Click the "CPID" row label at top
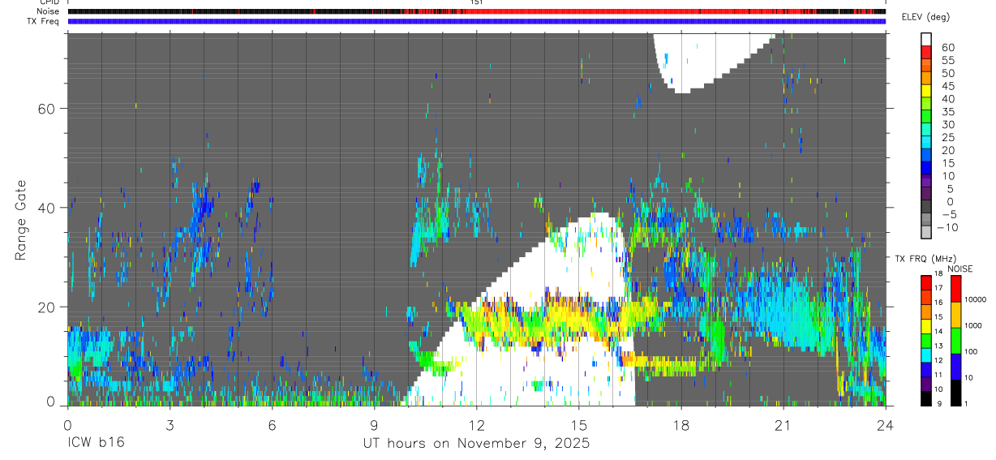This screenshot has width=996, height=460. click(x=49, y=2)
